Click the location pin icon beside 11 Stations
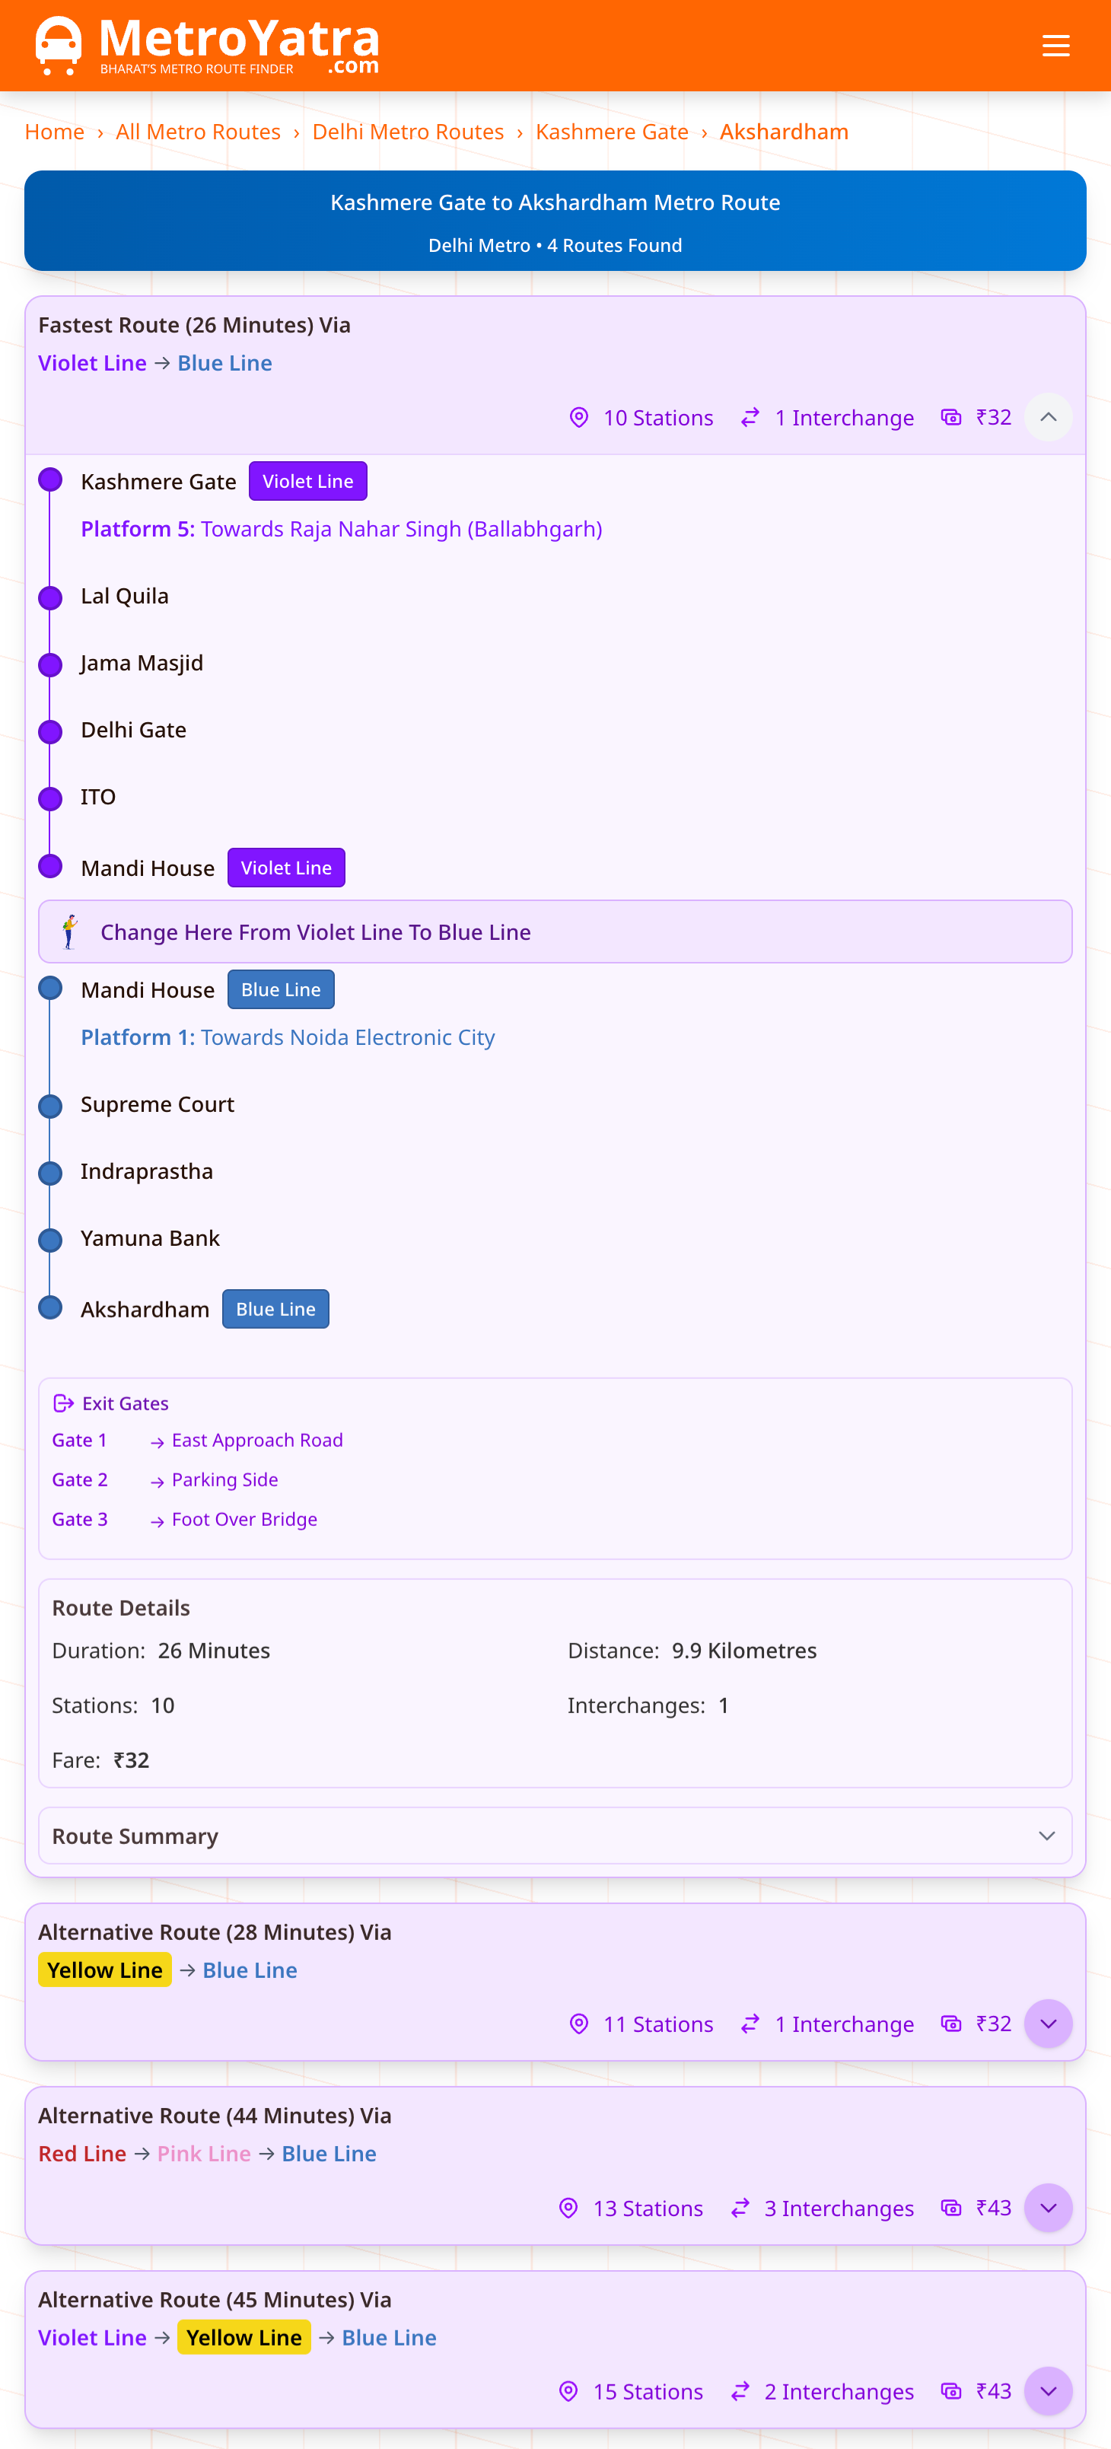This screenshot has width=1111, height=2449. 579,2024
